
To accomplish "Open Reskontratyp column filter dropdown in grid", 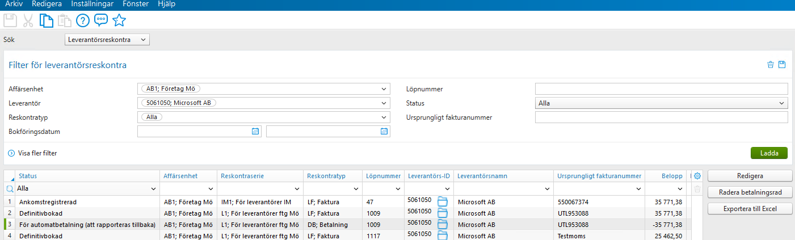I will click(x=356, y=188).
